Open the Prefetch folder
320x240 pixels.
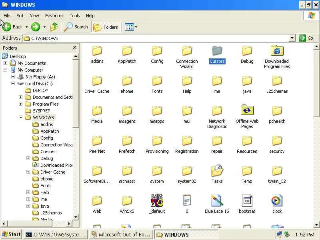127,141
